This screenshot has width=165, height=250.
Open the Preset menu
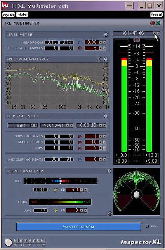click(156, 14)
